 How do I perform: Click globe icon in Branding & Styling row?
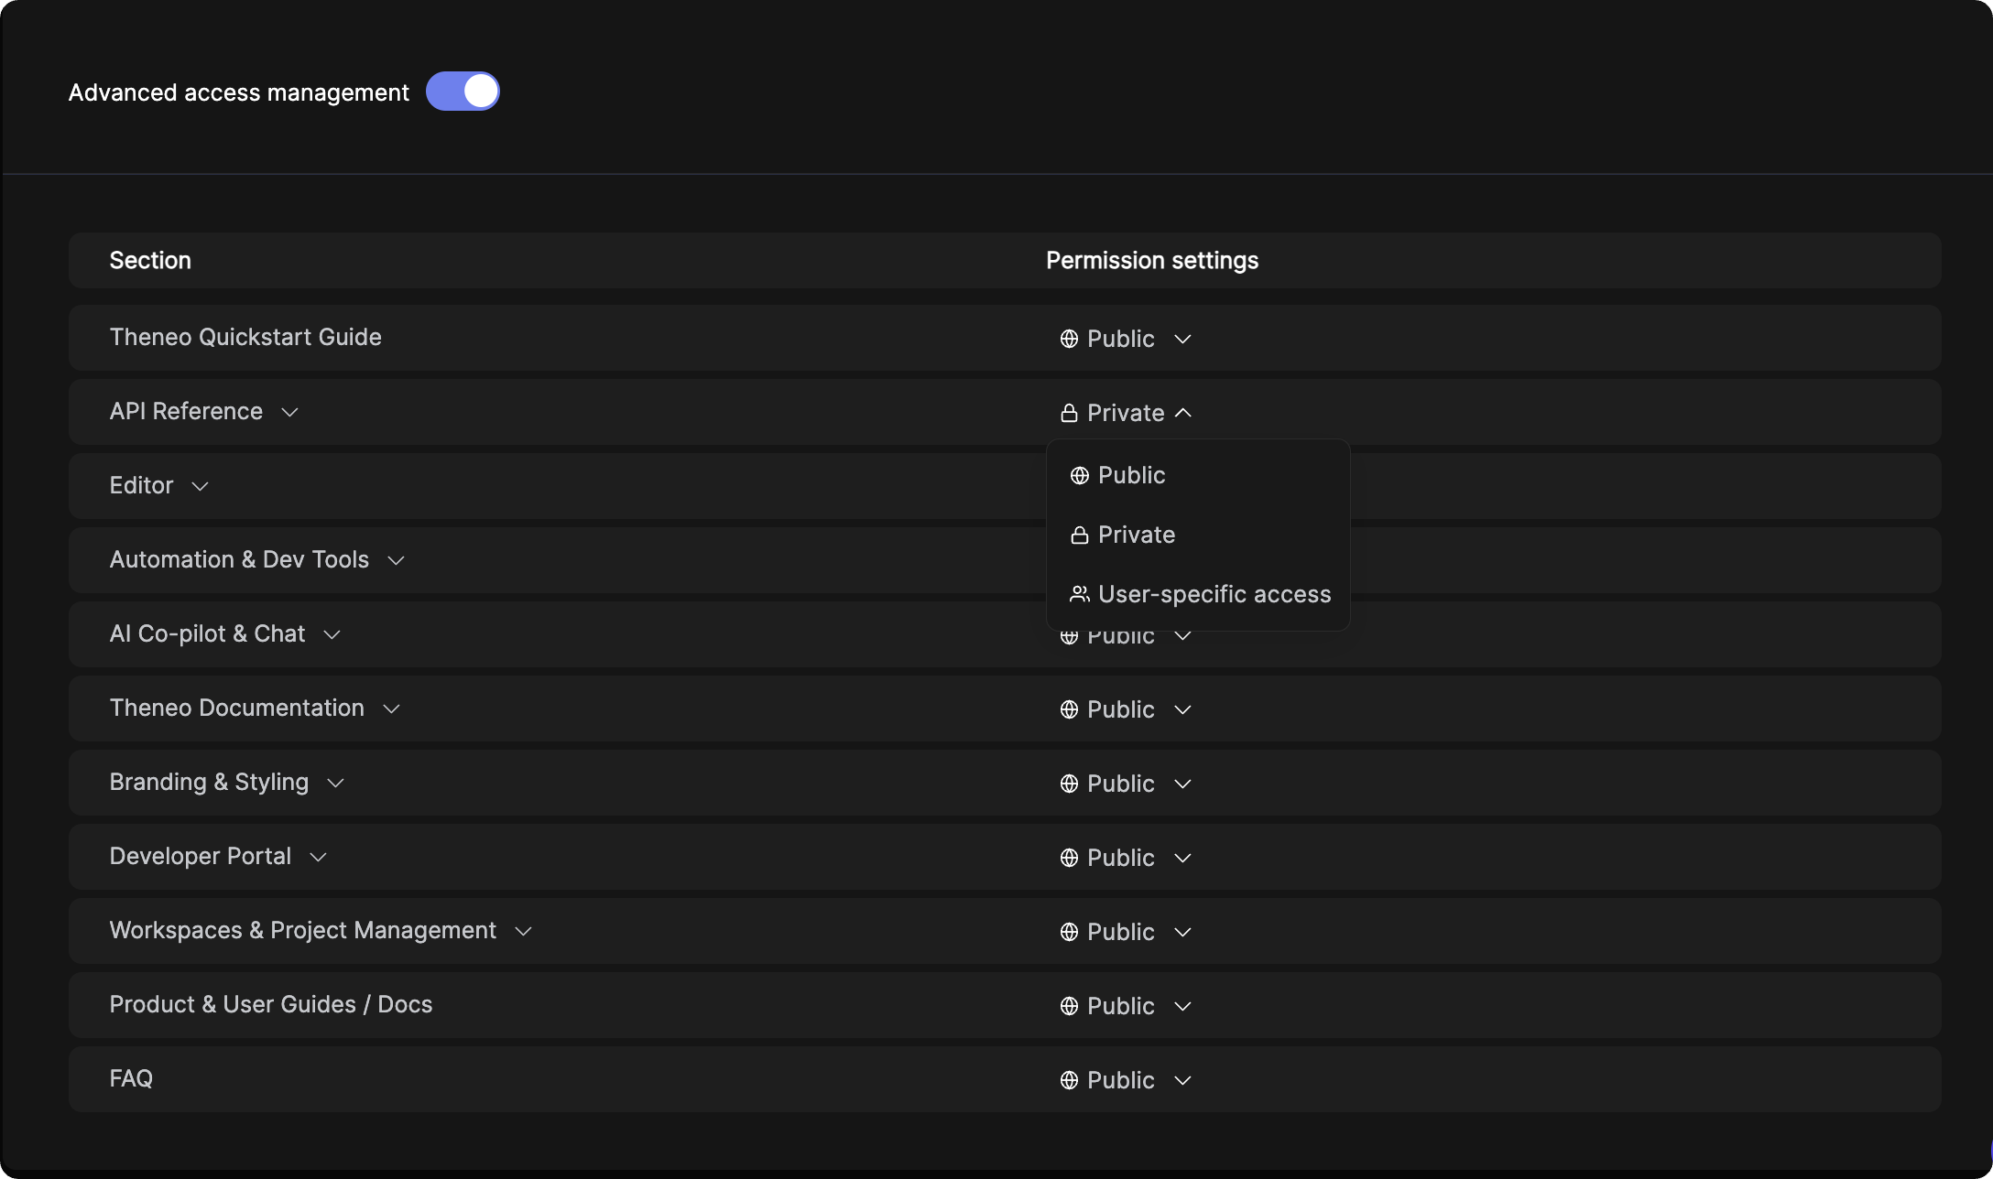tap(1069, 784)
